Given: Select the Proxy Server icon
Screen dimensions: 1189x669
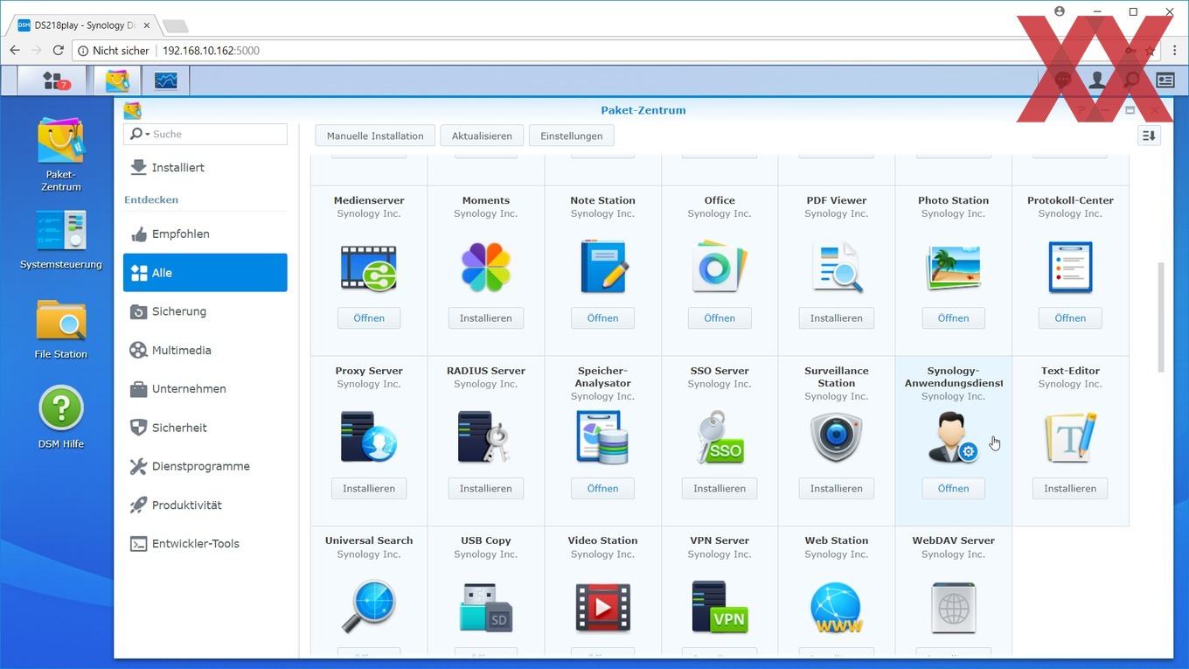Looking at the screenshot, I should pos(369,437).
